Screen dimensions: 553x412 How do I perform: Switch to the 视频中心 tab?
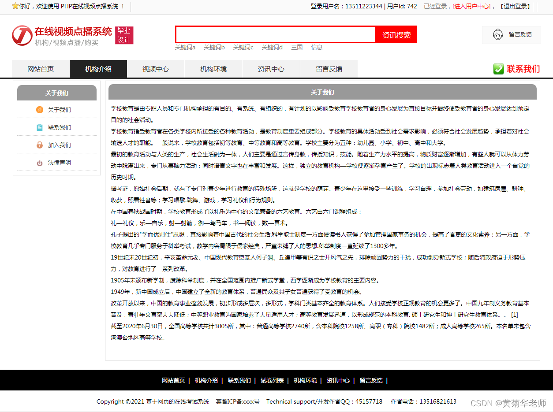[x=156, y=69]
